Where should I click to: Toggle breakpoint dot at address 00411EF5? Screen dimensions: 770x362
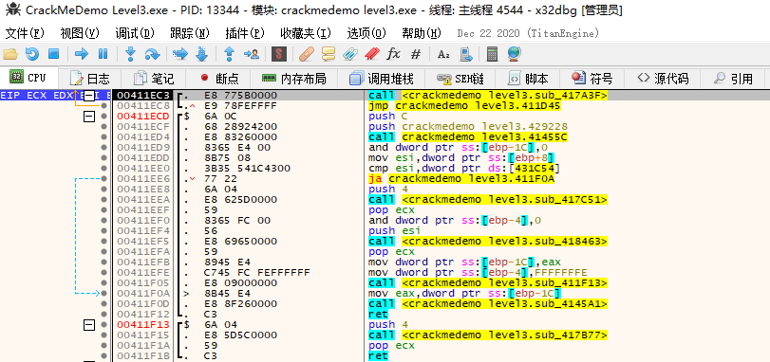tap(103, 241)
